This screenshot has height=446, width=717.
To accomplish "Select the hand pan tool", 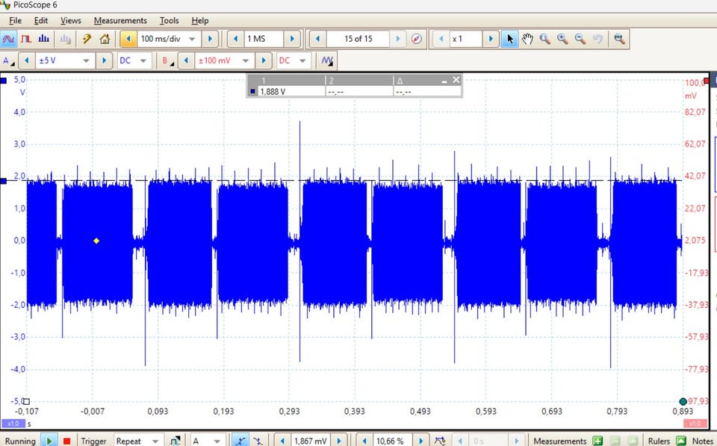I will coord(527,39).
